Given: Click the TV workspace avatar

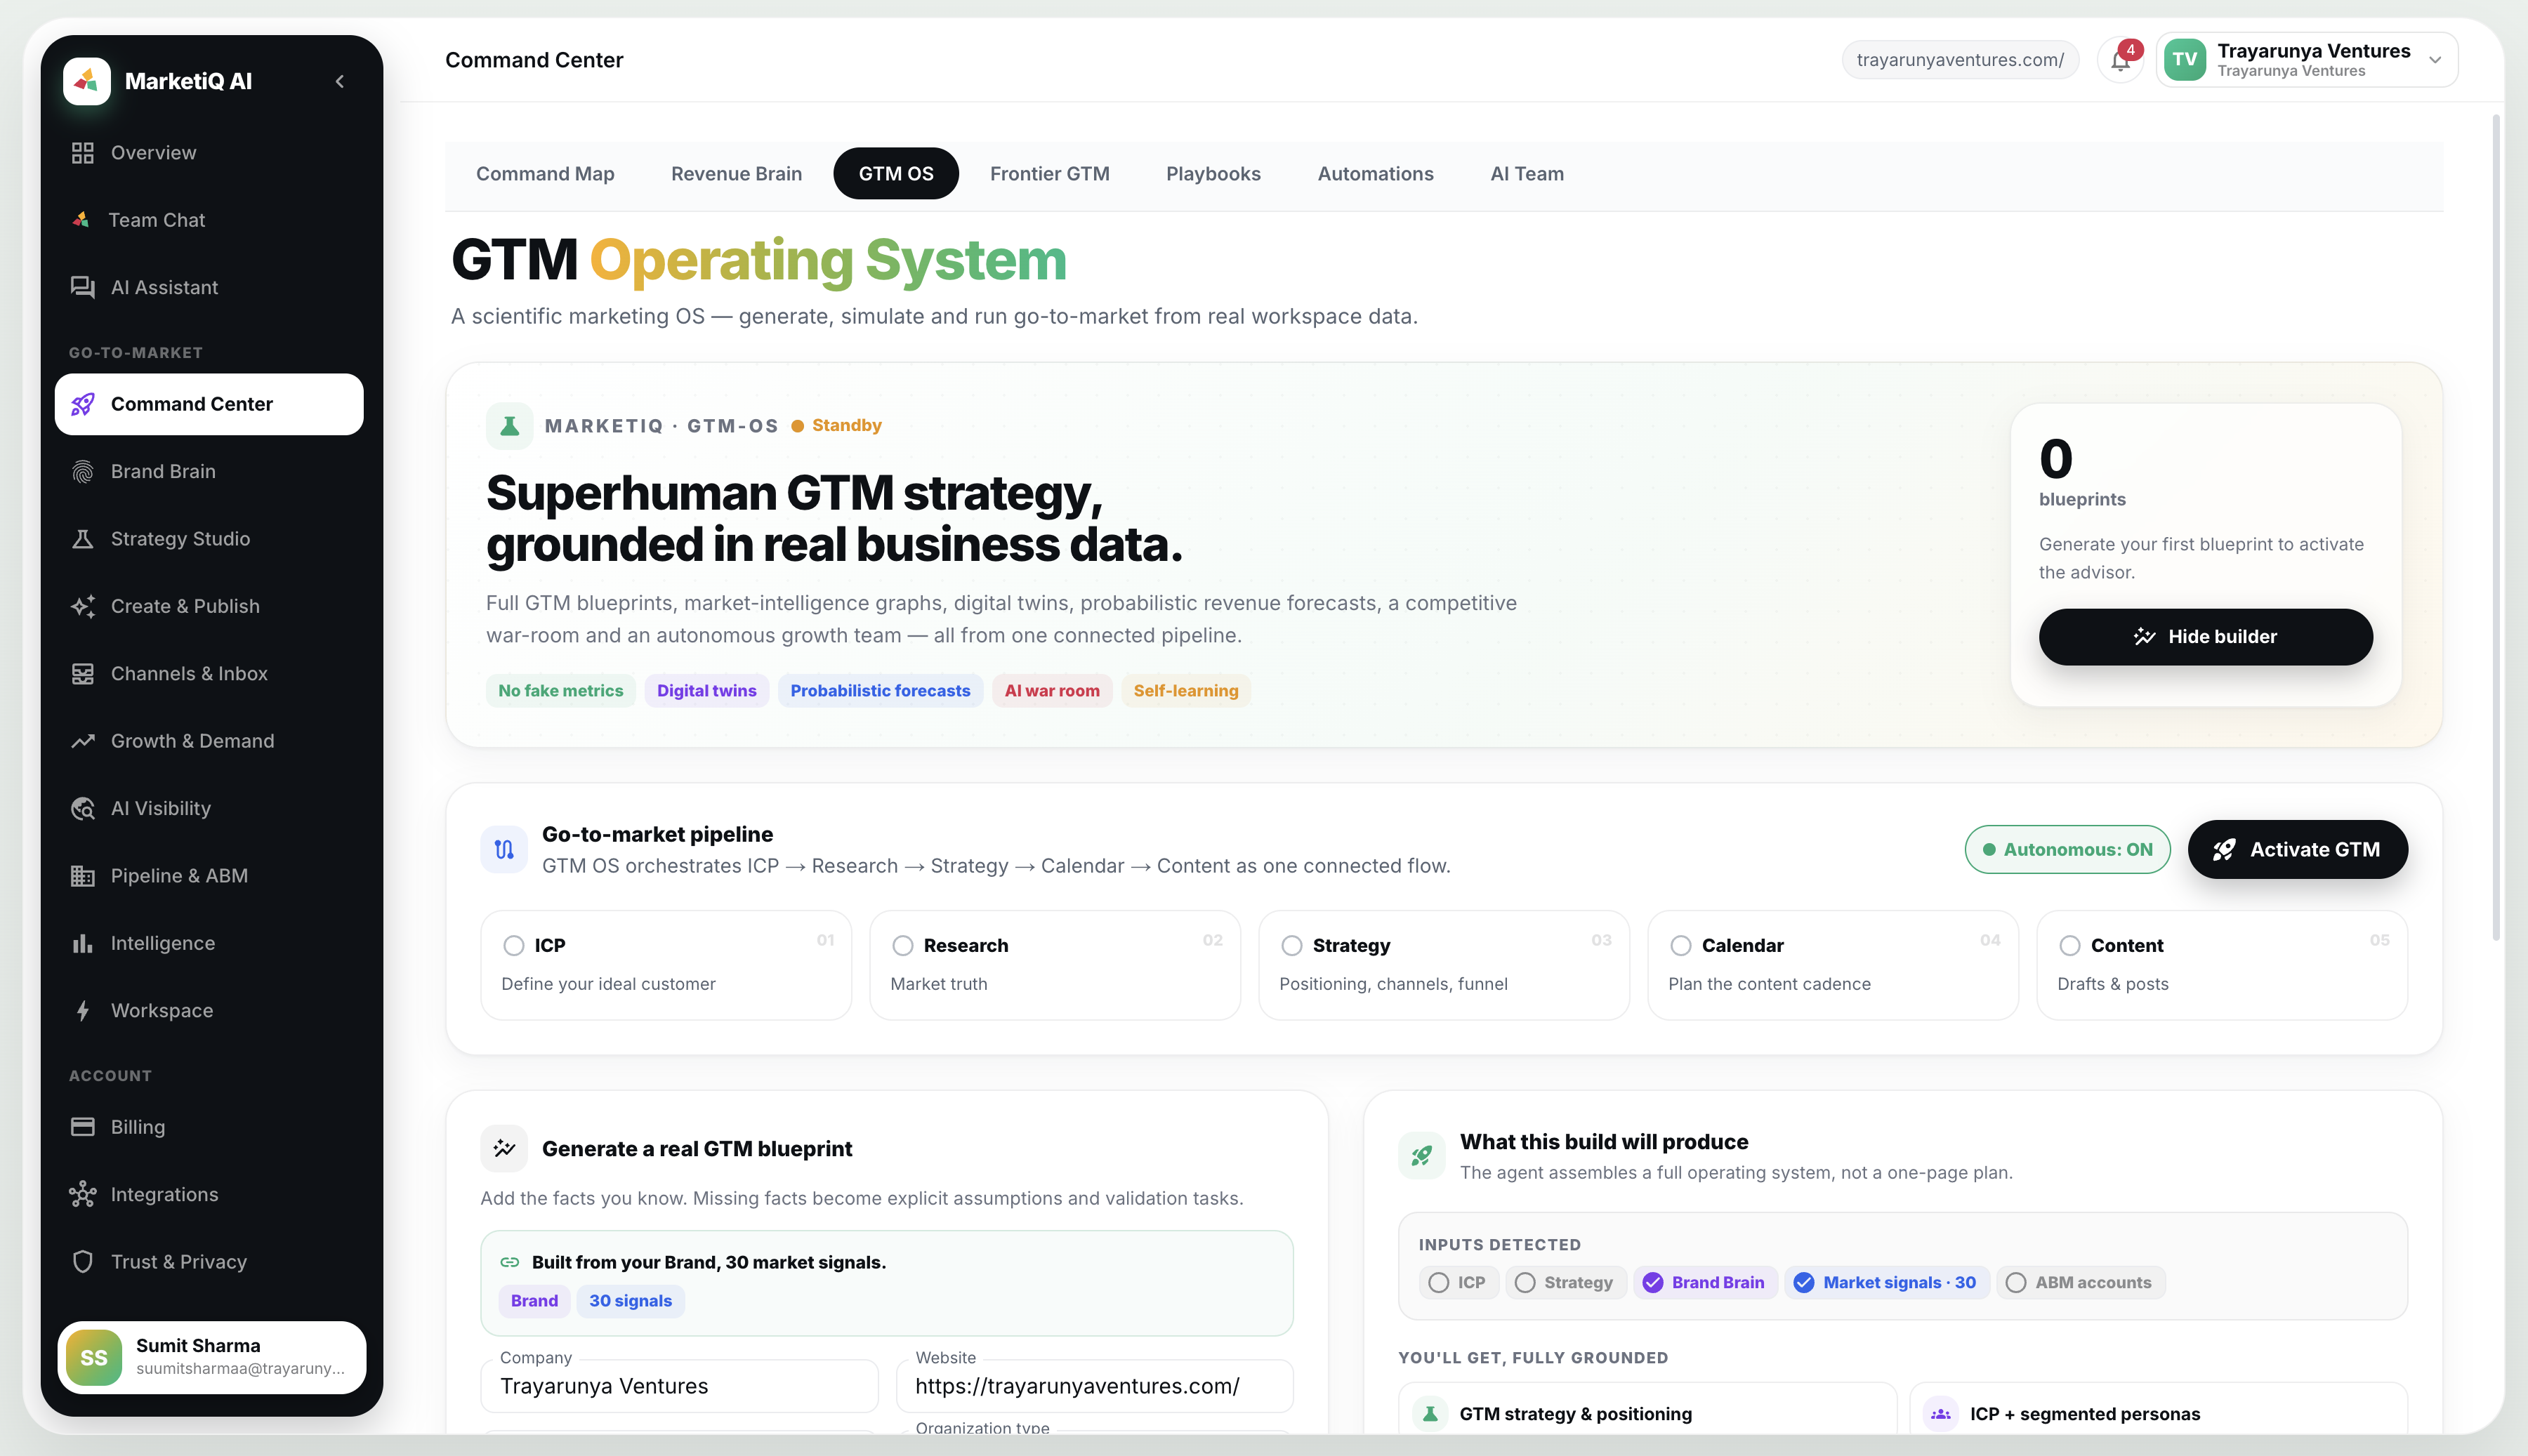Looking at the screenshot, I should point(2185,60).
